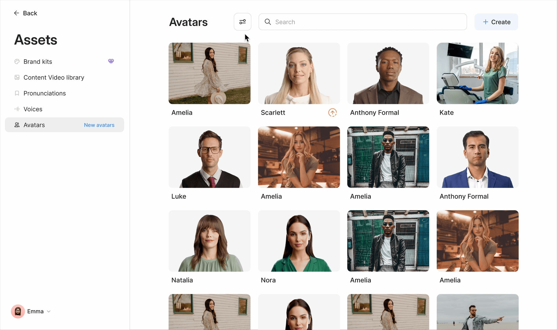This screenshot has height=330, width=557.
Task: Click the Pronunciations bookmark icon
Action: [17, 93]
